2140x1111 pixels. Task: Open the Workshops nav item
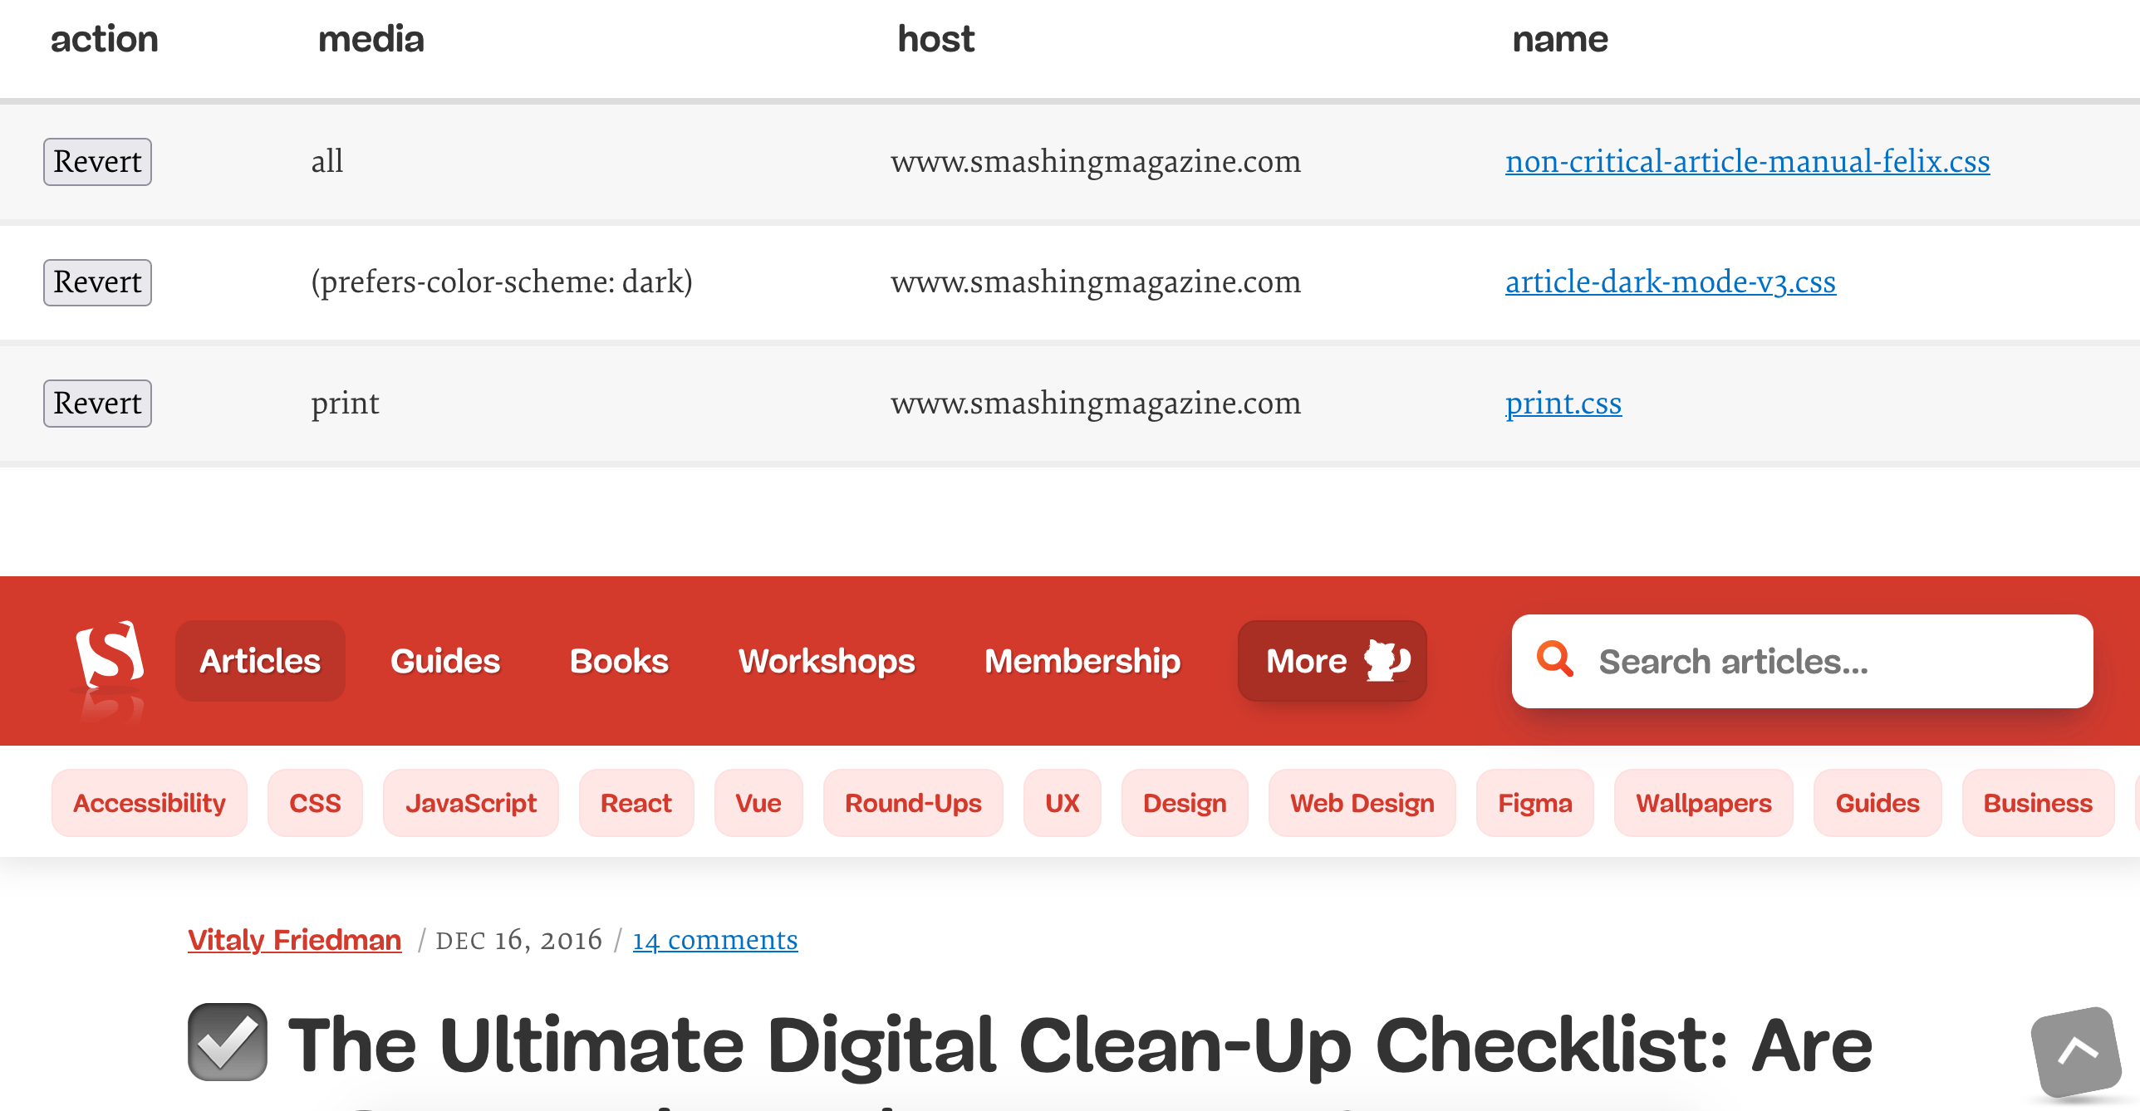[827, 661]
